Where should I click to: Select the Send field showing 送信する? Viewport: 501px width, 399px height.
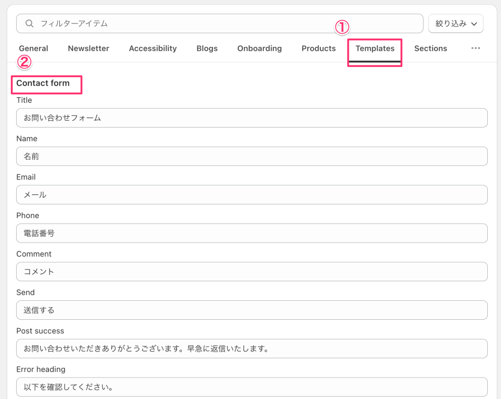(x=251, y=310)
